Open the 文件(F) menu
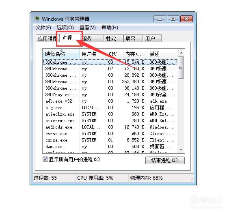This screenshot has width=231, height=219. click(x=43, y=28)
